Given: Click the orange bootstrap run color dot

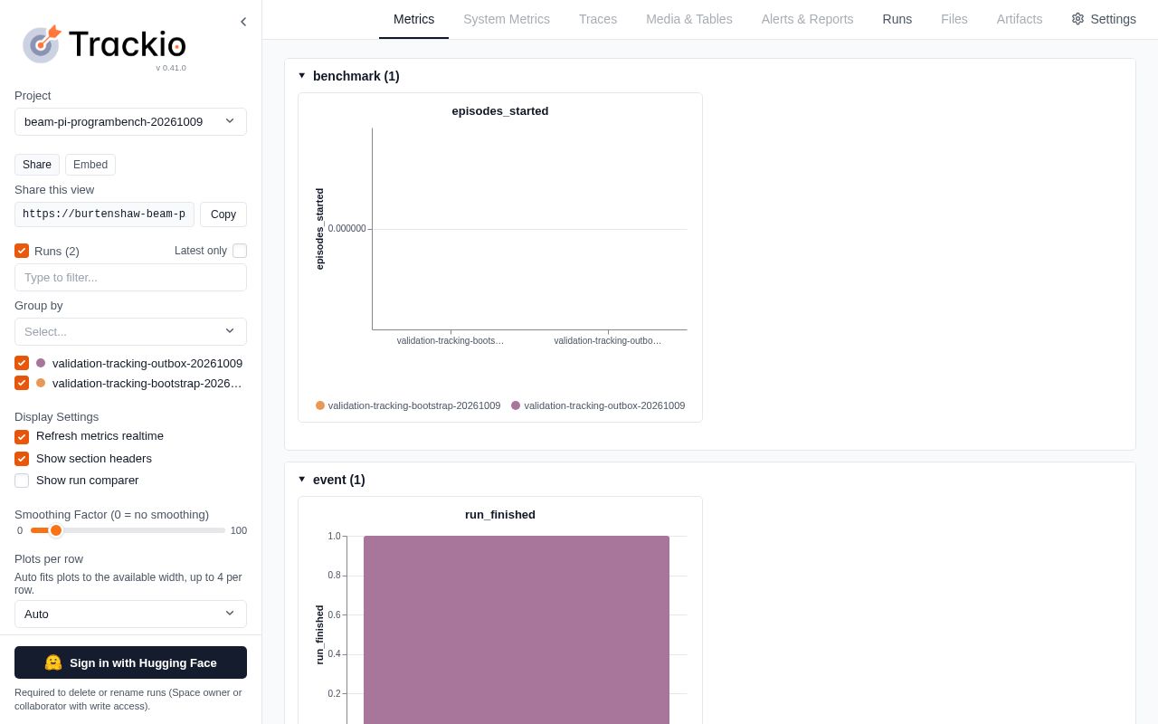Looking at the screenshot, I should coord(41,383).
